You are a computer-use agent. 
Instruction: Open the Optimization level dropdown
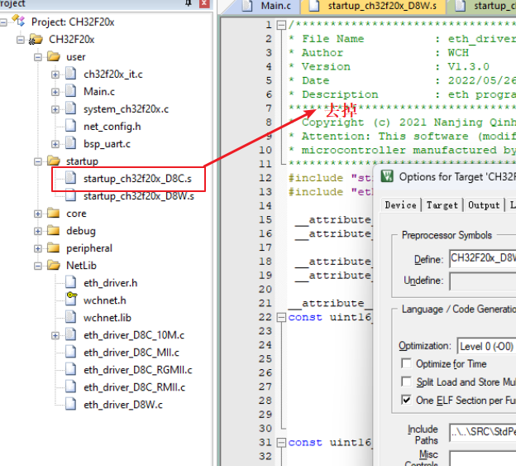[486, 346]
